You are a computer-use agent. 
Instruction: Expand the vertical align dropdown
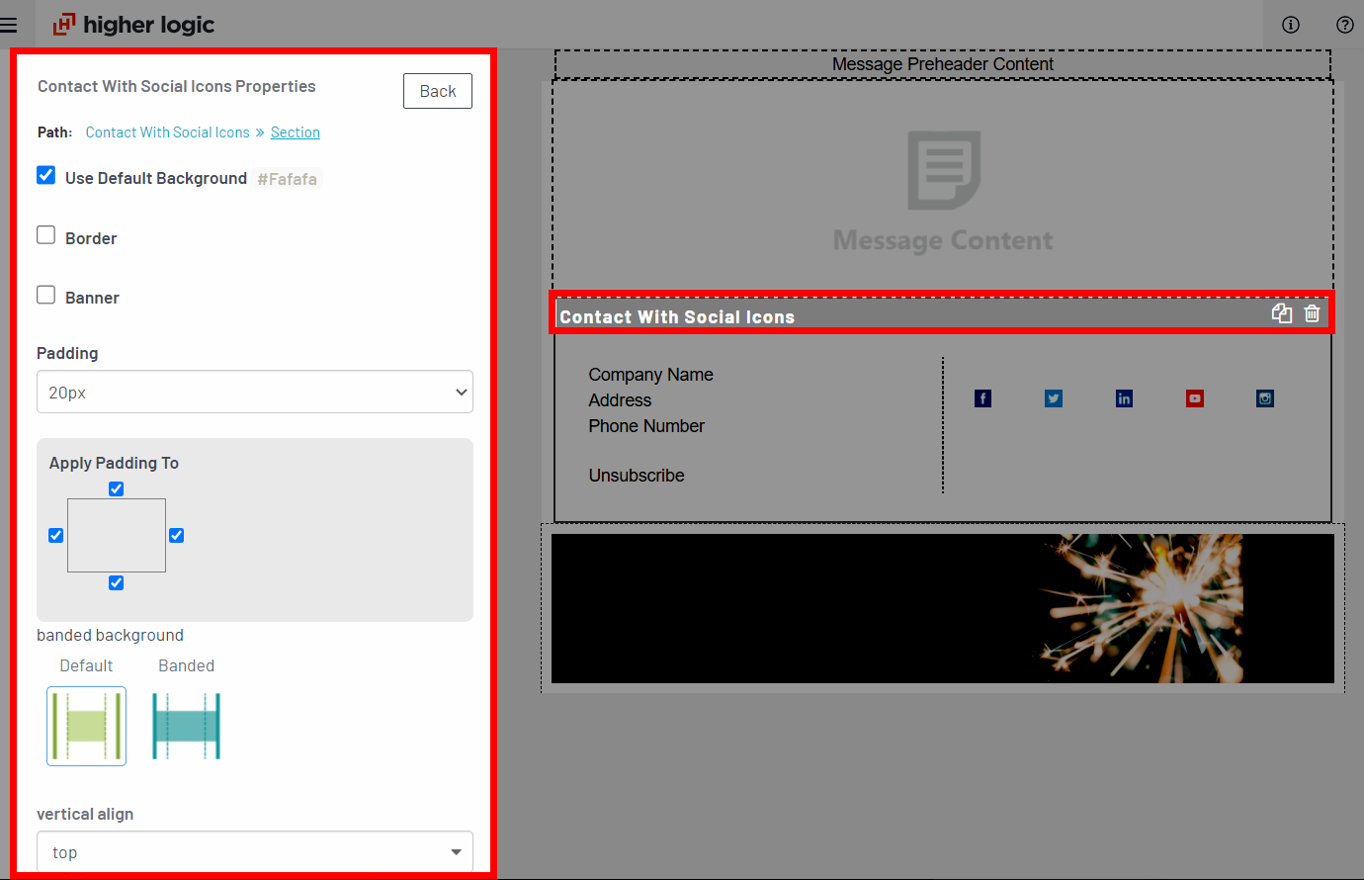point(255,852)
